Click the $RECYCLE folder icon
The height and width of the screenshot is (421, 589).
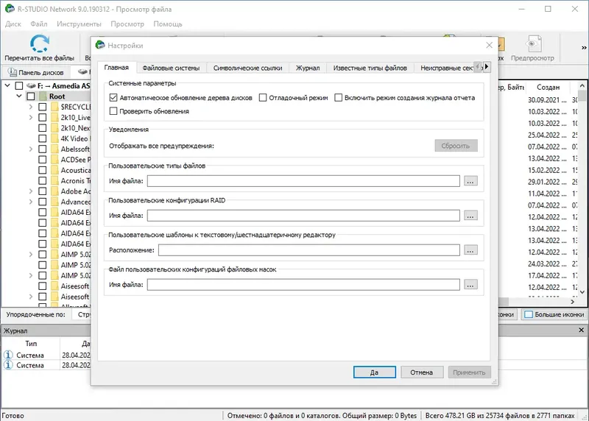pyautogui.click(x=54, y=107)
